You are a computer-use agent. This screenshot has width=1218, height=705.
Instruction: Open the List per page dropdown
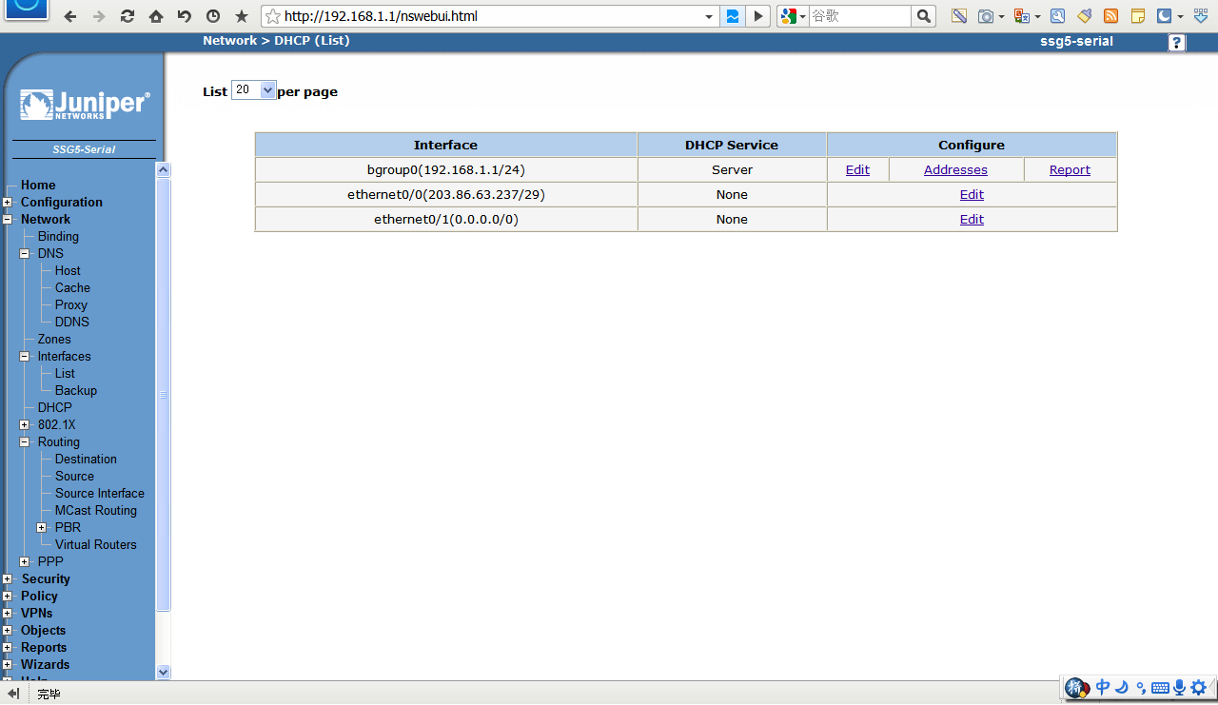point(253,90)
